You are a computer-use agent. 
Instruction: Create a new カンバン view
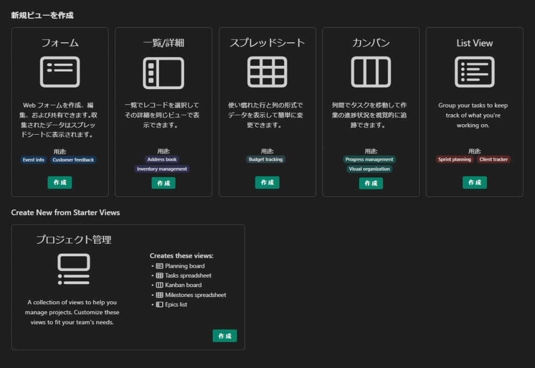[371, 183]
